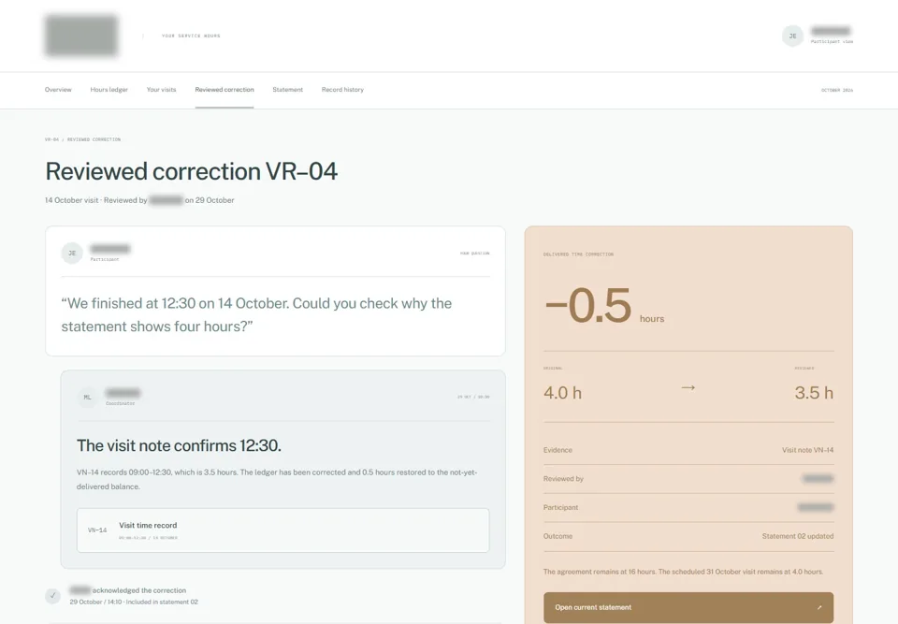Click the acknowledged correction checkmark icon
The image size is (898, 624).
[52, 596]
